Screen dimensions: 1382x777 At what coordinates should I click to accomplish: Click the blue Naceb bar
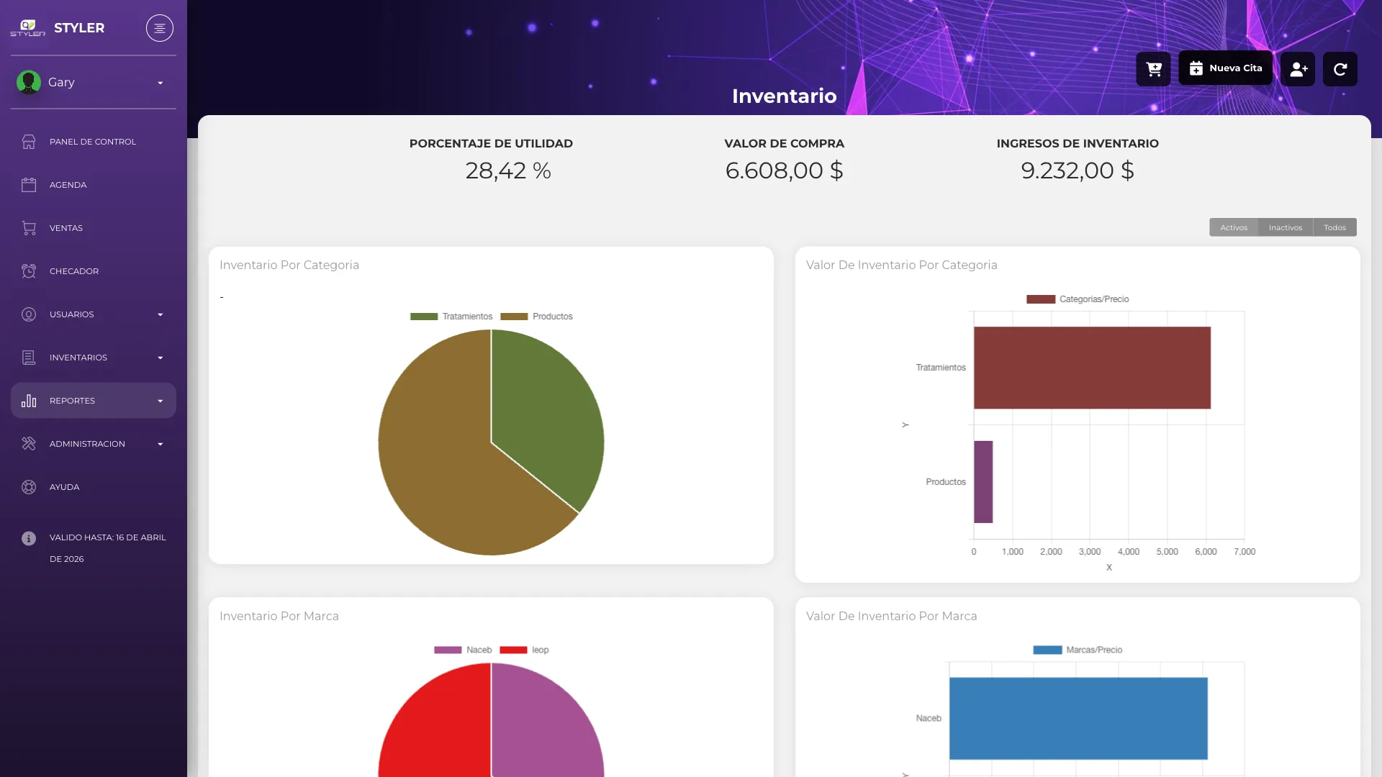tap(1078, 718)
